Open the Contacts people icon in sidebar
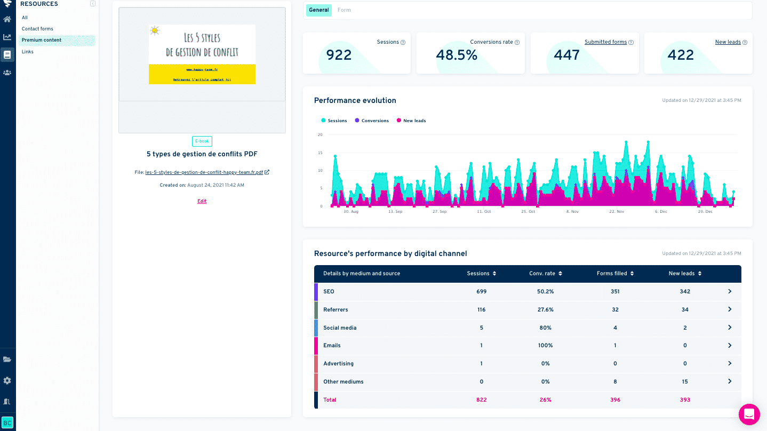 [x=7, y=73]
